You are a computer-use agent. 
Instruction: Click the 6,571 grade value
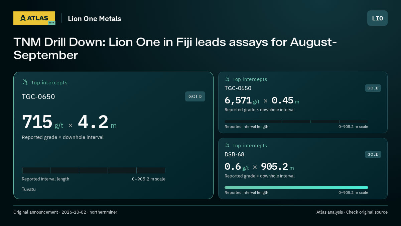click(x=238, y=100)
